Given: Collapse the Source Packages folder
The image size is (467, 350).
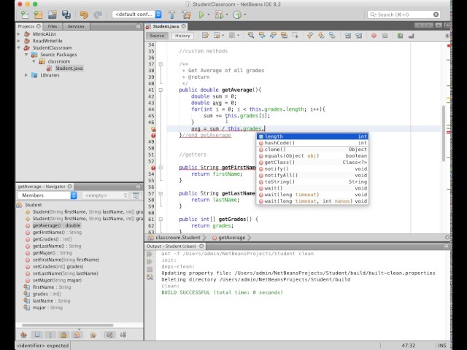Looking at the screenshot, I should (26, 55).
